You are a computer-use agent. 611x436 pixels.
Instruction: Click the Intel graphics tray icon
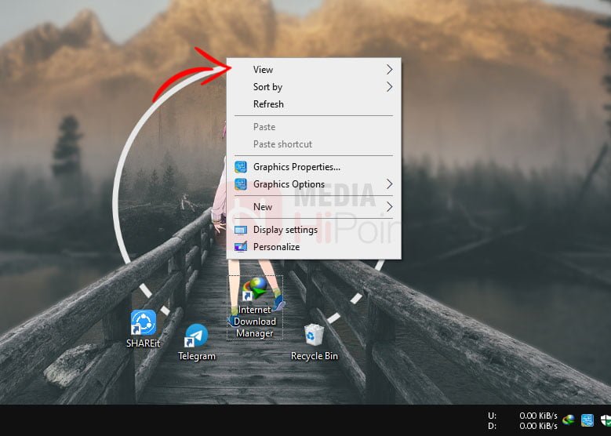pos(587,420)
